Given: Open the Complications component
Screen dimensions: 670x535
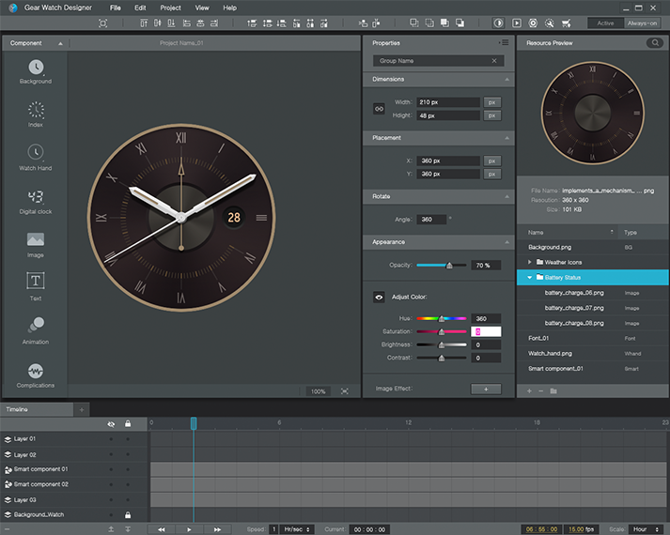Looking at the screenshot, I should point(35,372).
